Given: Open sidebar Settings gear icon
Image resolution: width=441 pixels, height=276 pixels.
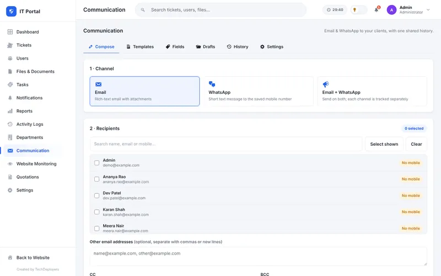Looking at the screenshot, I should pyautogui.click(x=10, y=190).
